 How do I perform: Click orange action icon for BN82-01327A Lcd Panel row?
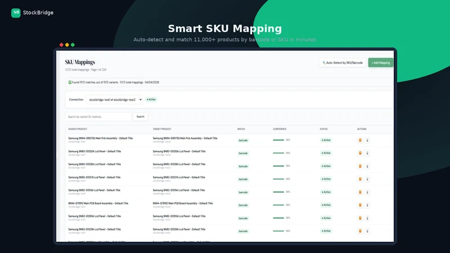tap(360, 179)
